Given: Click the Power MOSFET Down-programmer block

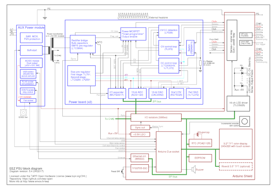Looking at the screenshot, I should (133, 34).
